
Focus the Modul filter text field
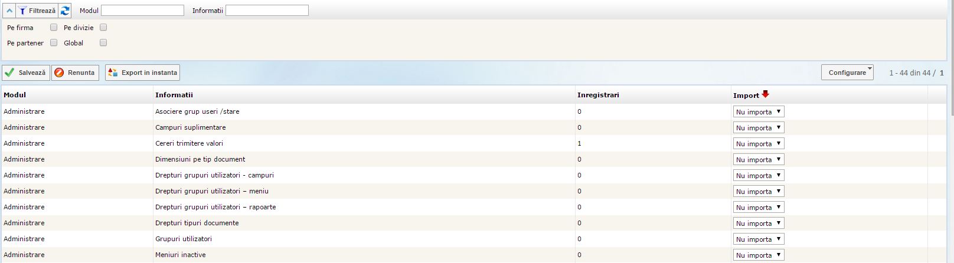pos(142,11)
